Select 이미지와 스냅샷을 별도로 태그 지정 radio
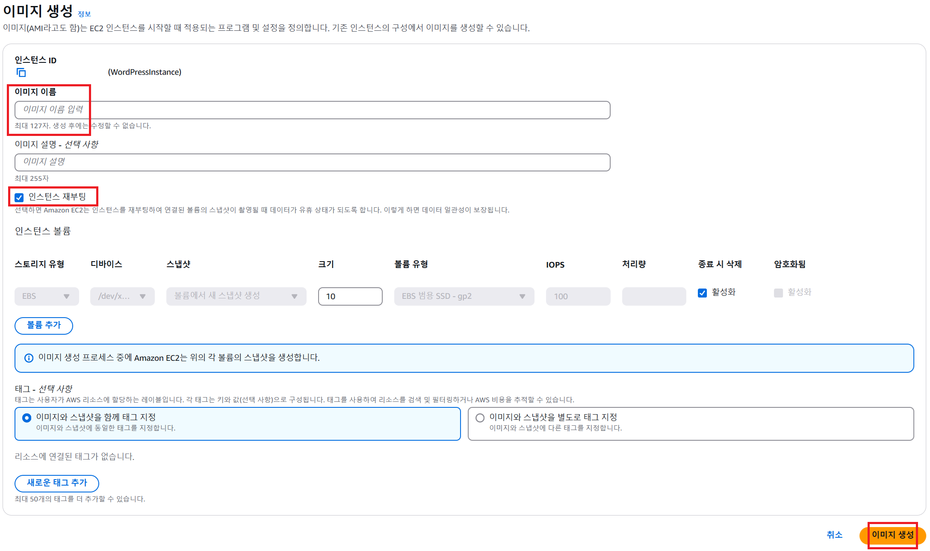The image size is (930, 551). click(x=480, y=418)
